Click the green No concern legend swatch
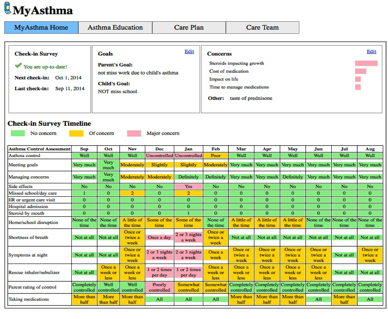The height and width of the screenshot is (319, 388). [x=17, y=133]
